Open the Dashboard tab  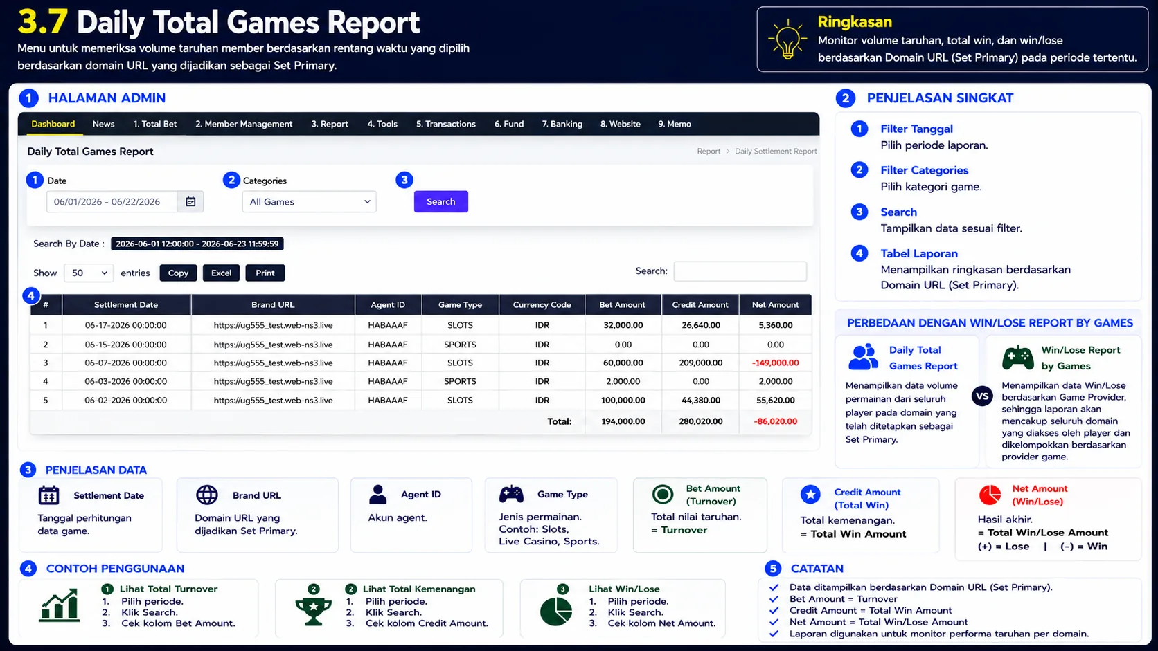coord(53,124)
